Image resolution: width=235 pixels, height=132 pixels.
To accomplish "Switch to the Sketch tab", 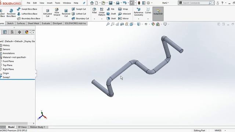I will click(x=10, y=23).
